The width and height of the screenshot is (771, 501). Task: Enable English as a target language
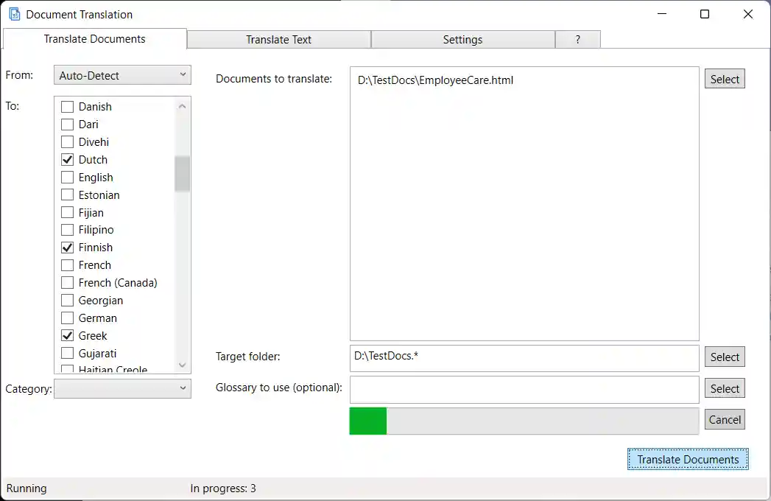(66, 177)
